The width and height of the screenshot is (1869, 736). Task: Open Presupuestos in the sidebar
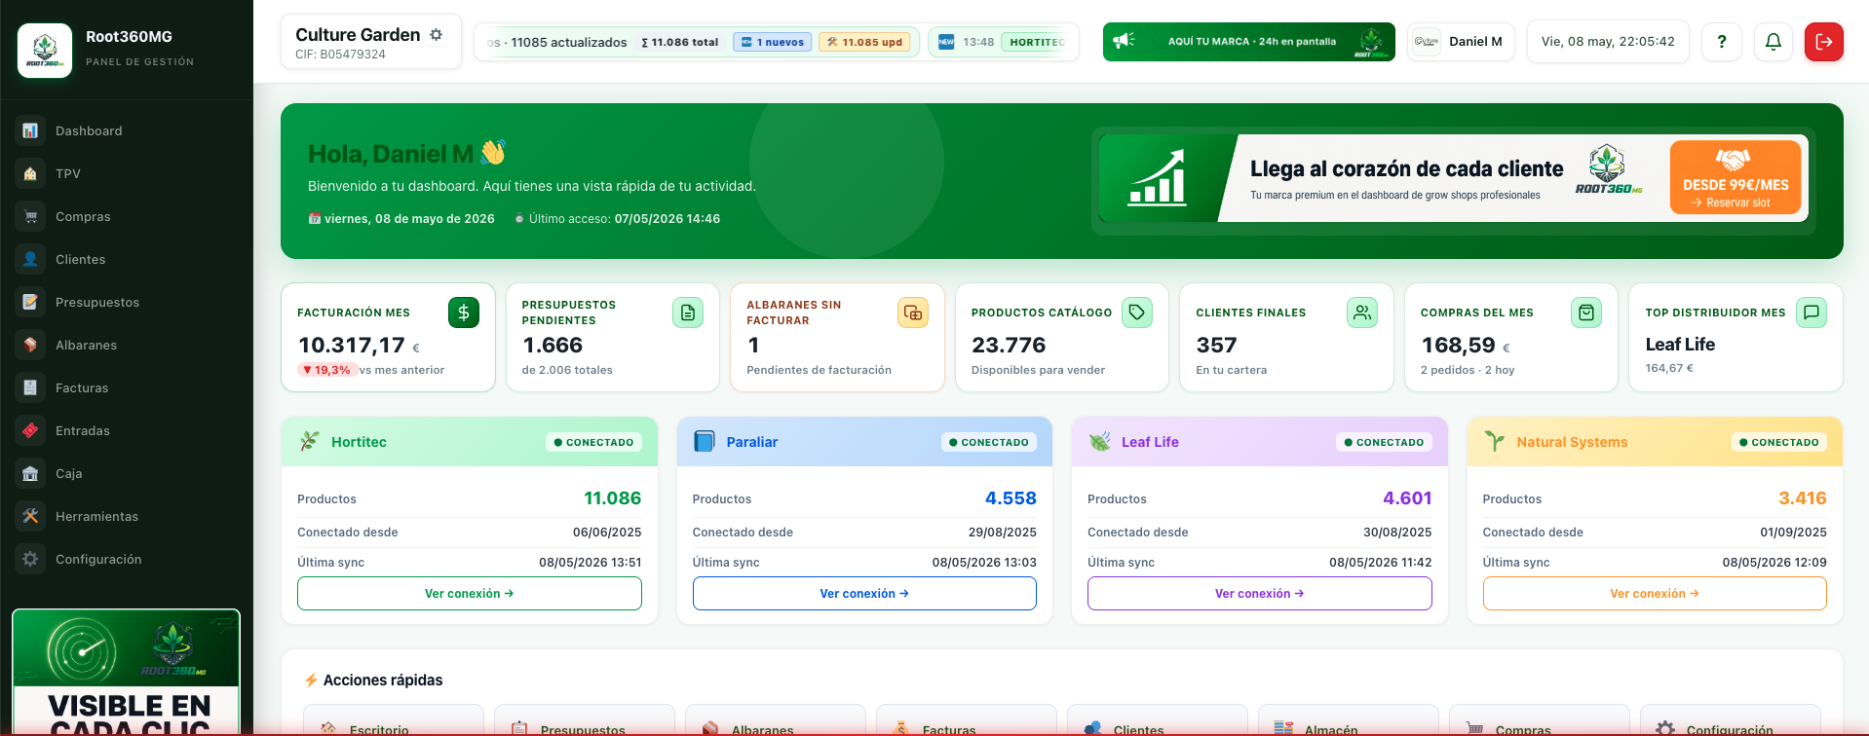point(127,302)
